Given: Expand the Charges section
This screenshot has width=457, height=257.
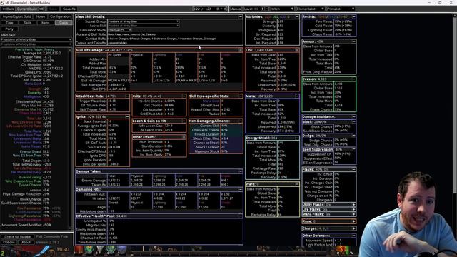Looking at the screenshot, I should (x=353, y=228).
